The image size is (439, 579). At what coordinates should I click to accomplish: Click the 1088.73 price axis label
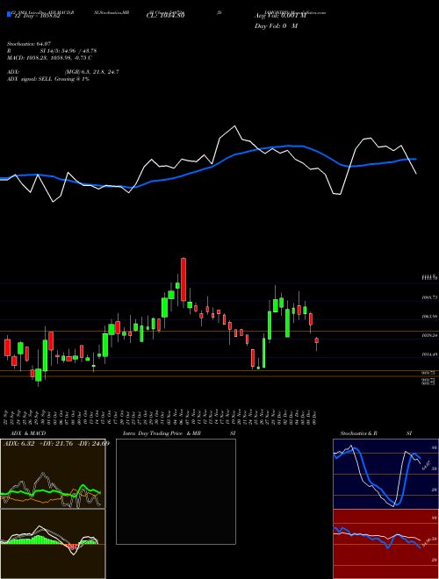tap(429, 297)
